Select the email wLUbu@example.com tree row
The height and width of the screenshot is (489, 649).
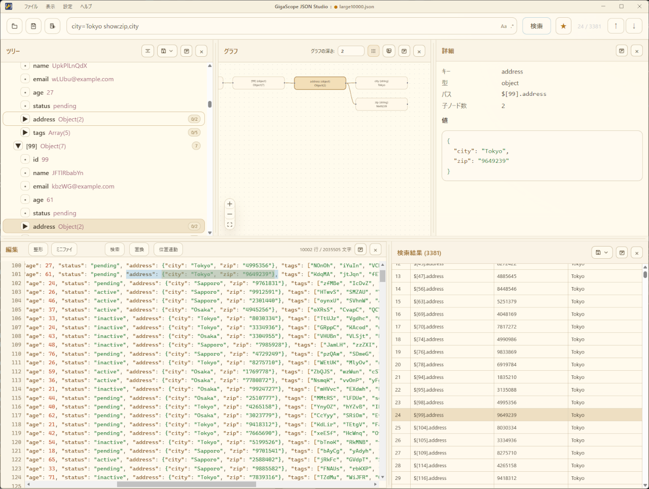(x=104, y=79)
